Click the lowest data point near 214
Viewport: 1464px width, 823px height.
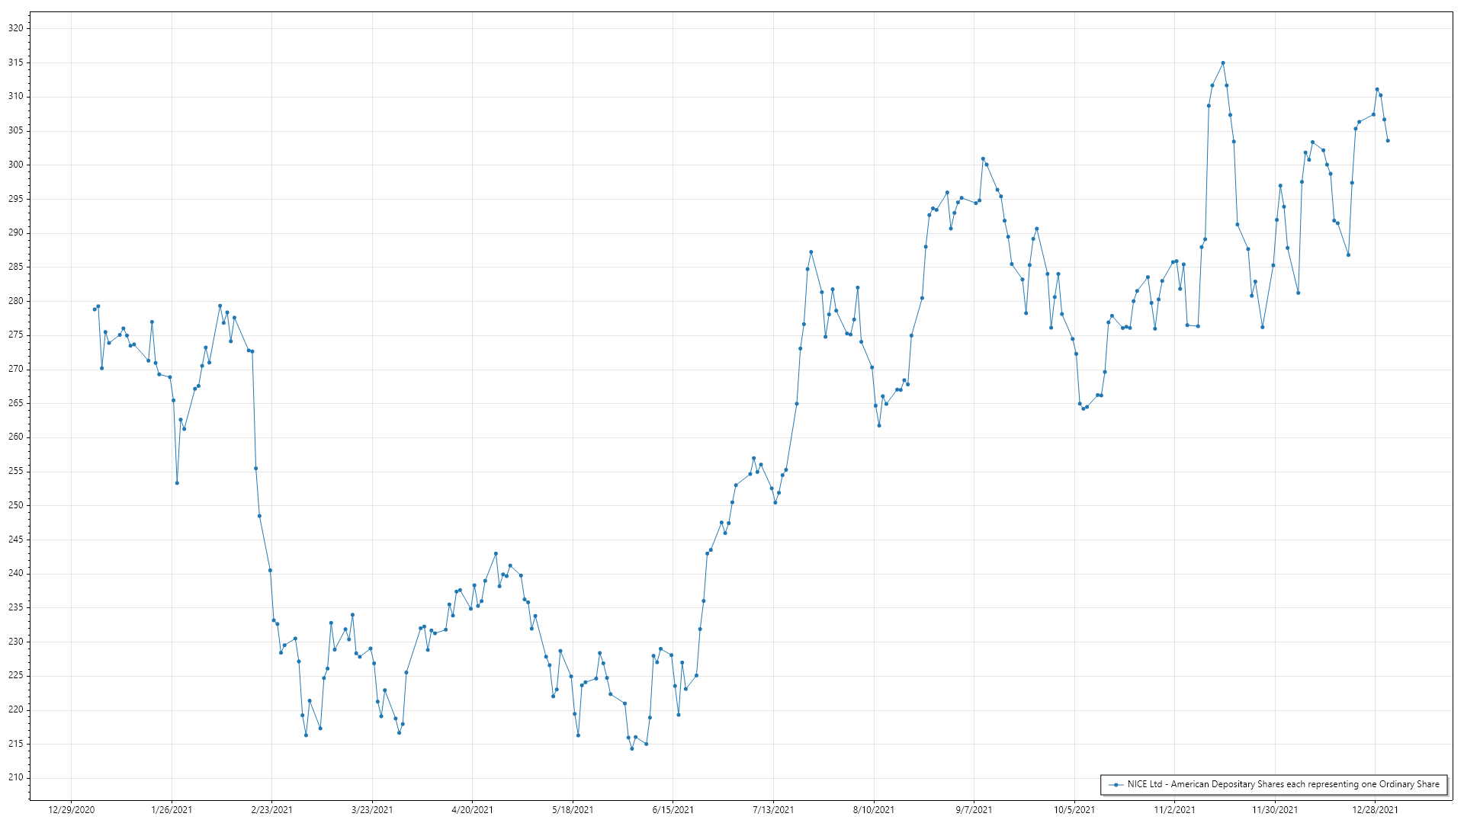[632, 749]
